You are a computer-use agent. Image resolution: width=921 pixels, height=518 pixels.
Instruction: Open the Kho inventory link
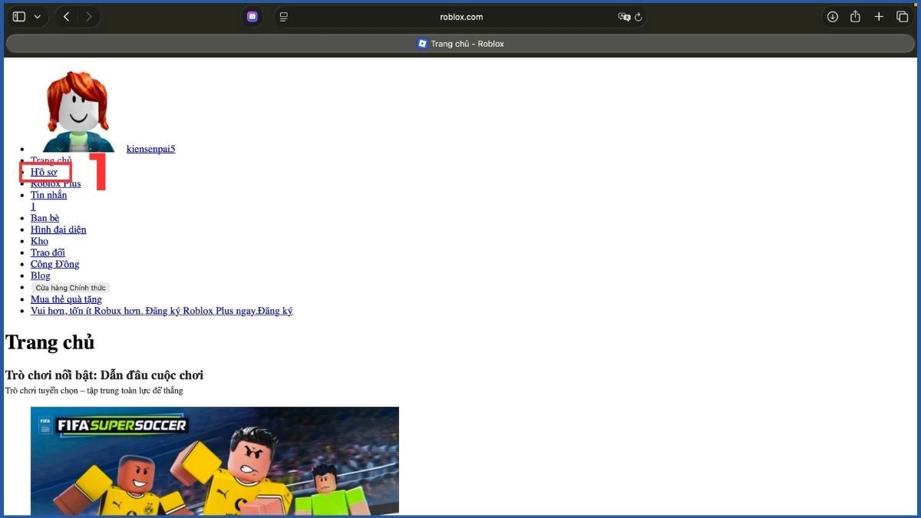tap(39, 241)
